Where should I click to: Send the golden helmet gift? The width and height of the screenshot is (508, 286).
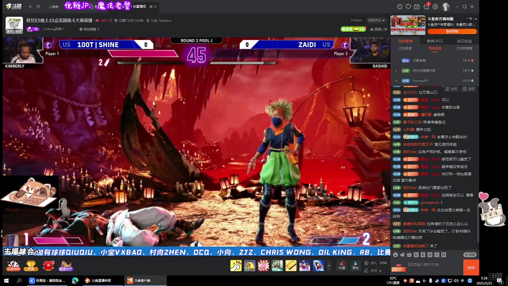(x=250, y=265)
